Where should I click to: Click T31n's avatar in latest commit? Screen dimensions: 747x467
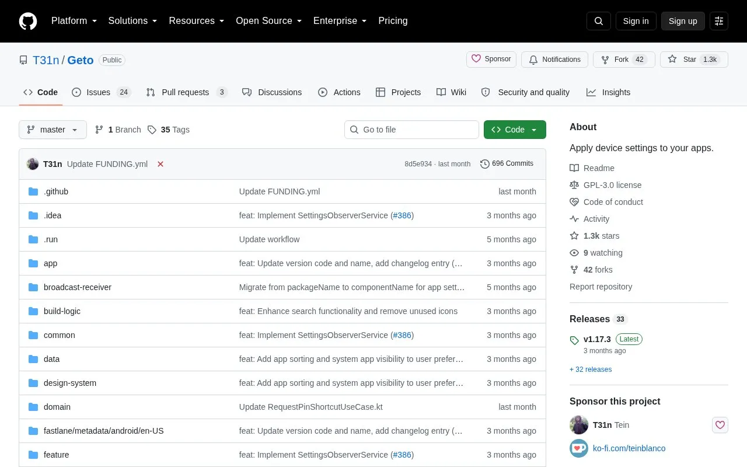click(33, 164)
